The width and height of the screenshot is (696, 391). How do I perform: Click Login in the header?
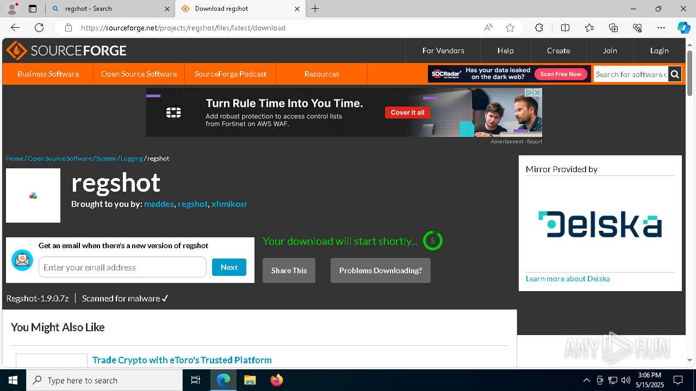[659, 51]
